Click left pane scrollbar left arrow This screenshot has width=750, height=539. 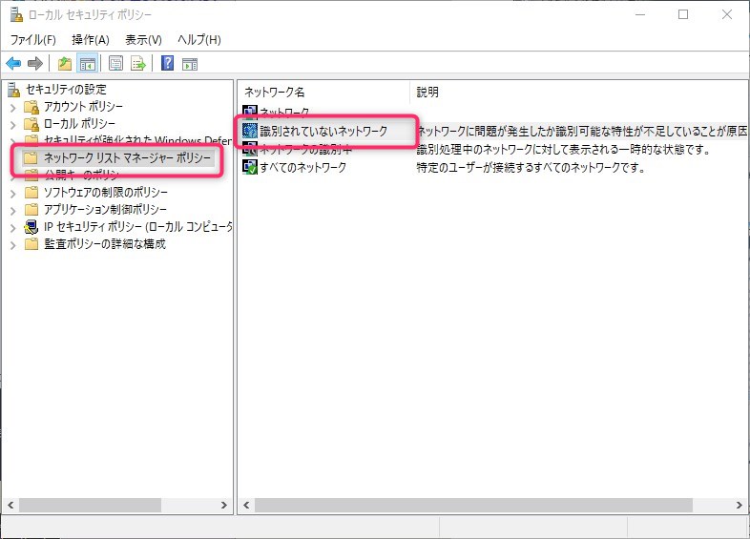[10, 505]
